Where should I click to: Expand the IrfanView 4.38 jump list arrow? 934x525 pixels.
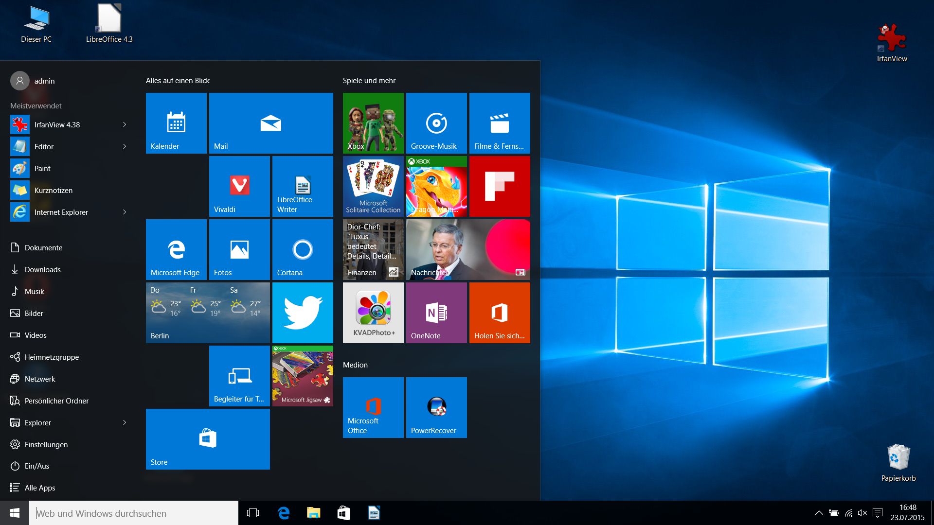125,125
